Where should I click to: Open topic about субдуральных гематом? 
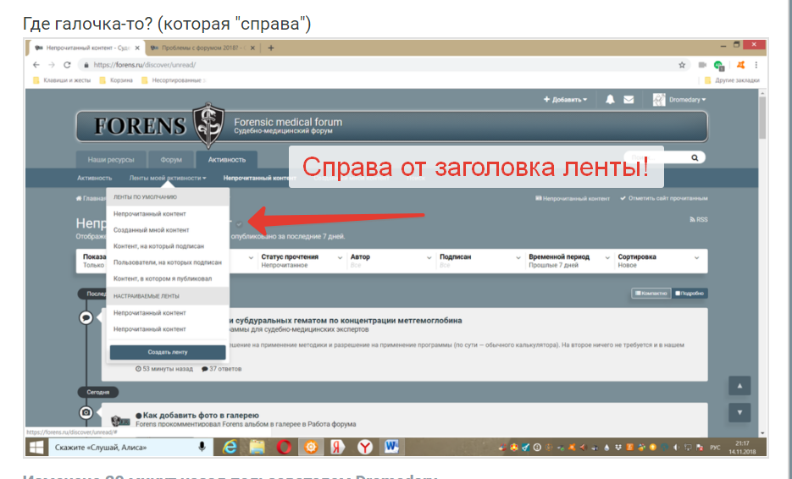pyautogui.click(x=345, y=320)
